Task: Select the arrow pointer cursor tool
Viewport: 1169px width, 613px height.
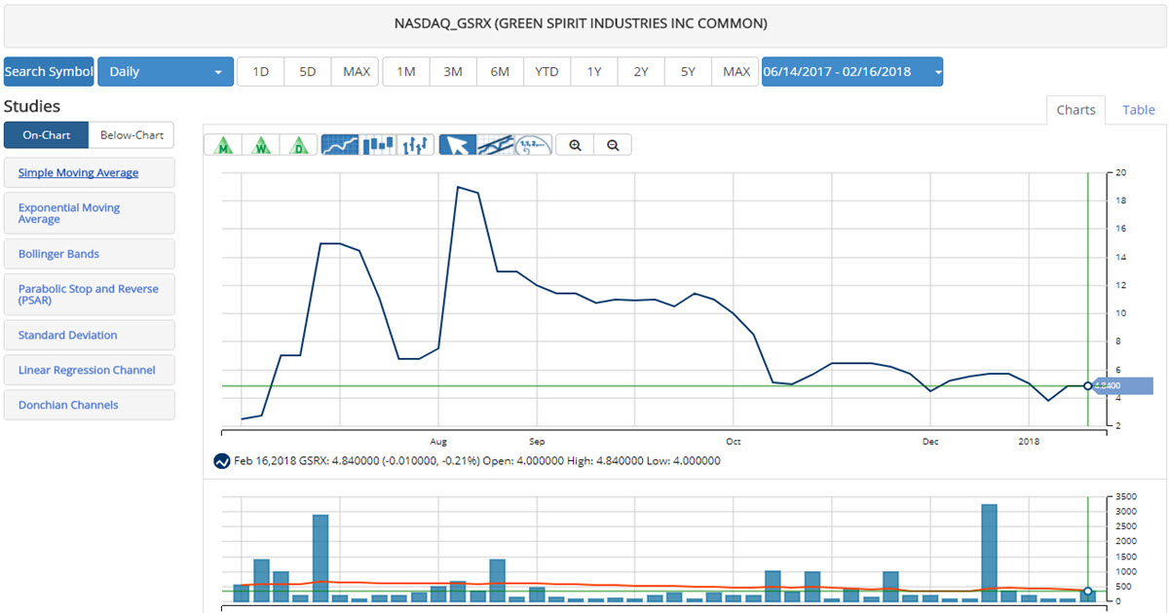Action: coord(458,145)
